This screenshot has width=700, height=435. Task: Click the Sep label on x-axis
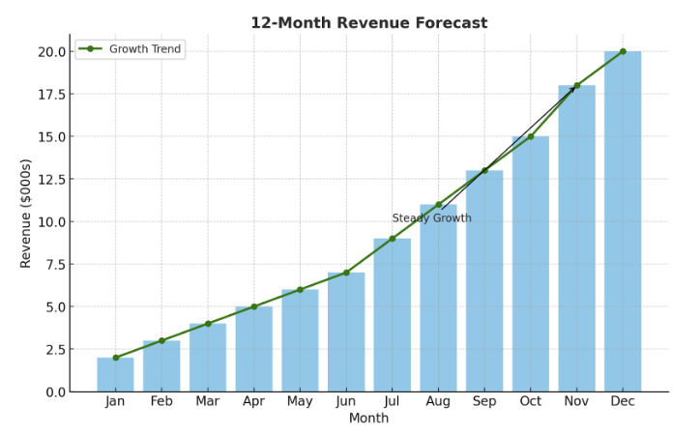click(484, 401)
